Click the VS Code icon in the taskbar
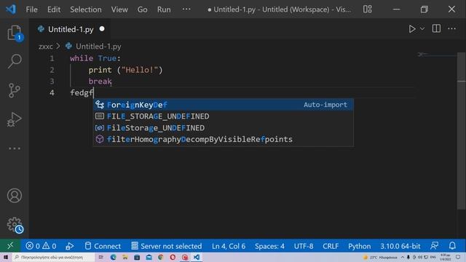Viewport: 466px width, 262px height. click(197, 257)
